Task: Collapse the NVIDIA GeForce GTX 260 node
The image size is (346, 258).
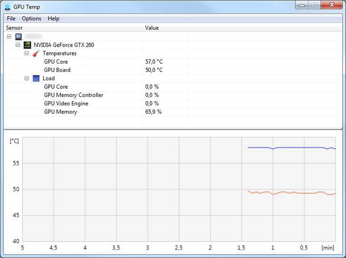Action: [18, 45]
